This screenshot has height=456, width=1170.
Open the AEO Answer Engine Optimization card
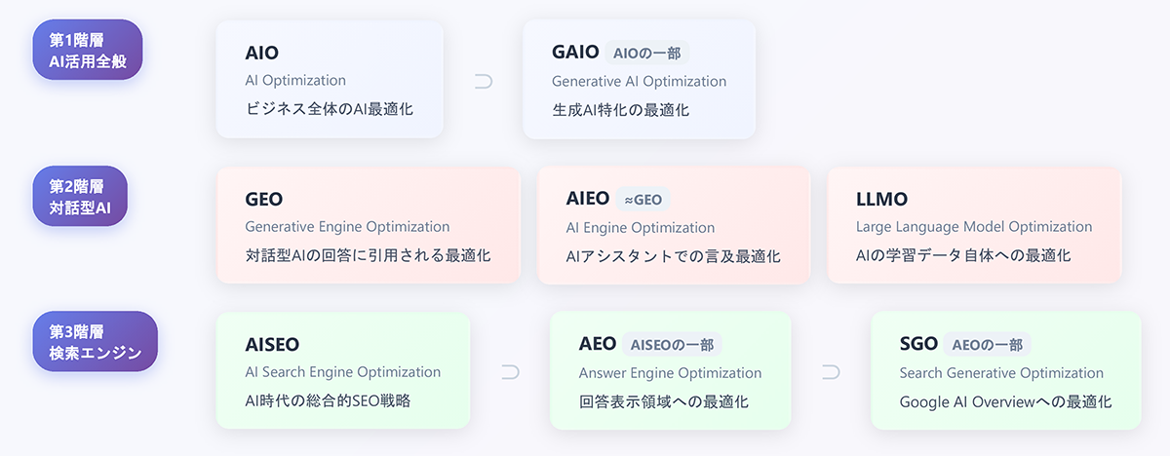click(x=671, y=370)
